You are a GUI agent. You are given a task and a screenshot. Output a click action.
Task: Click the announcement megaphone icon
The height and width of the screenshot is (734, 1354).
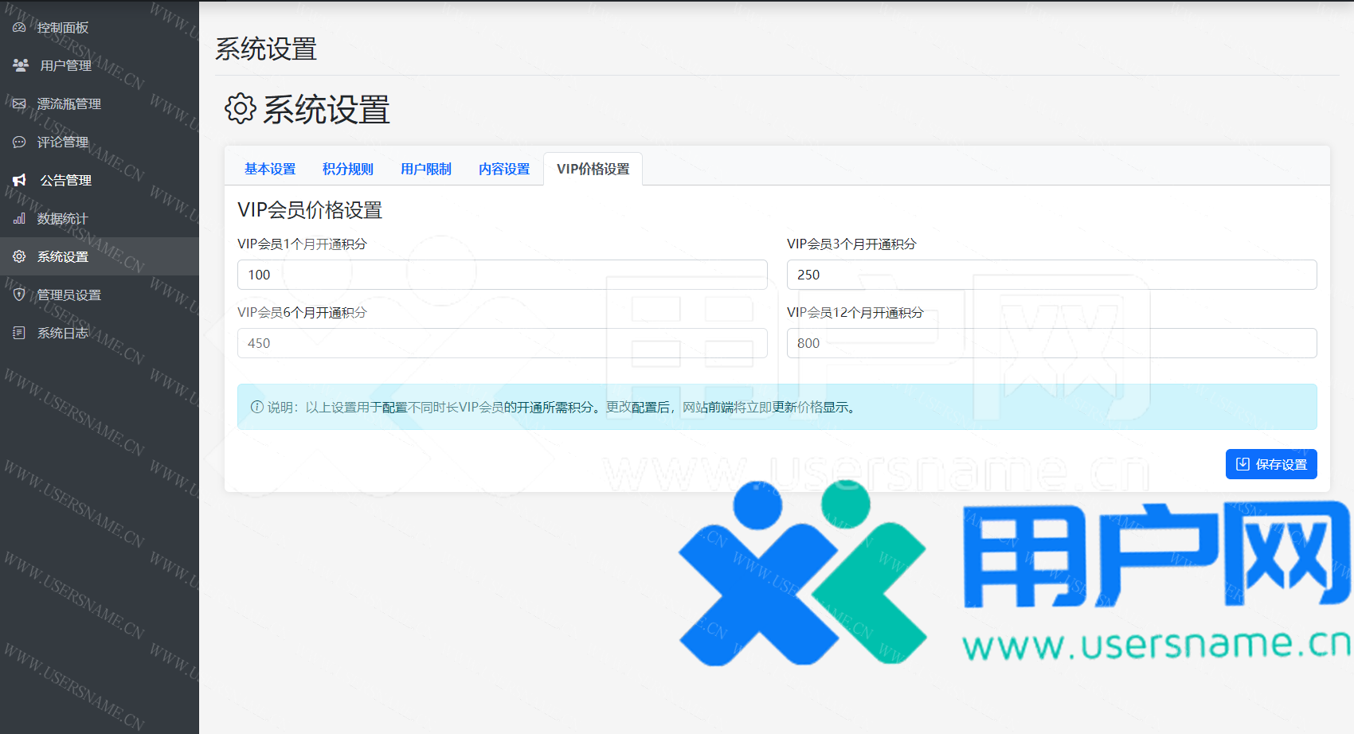[x=20, y=180]
